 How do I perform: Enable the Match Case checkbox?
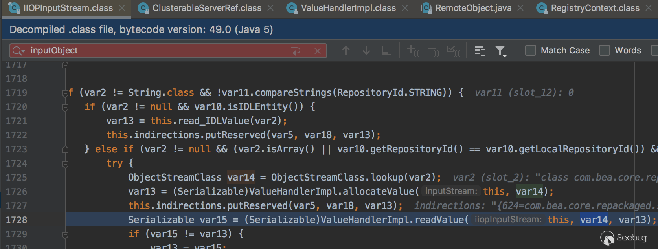point(531,50)
